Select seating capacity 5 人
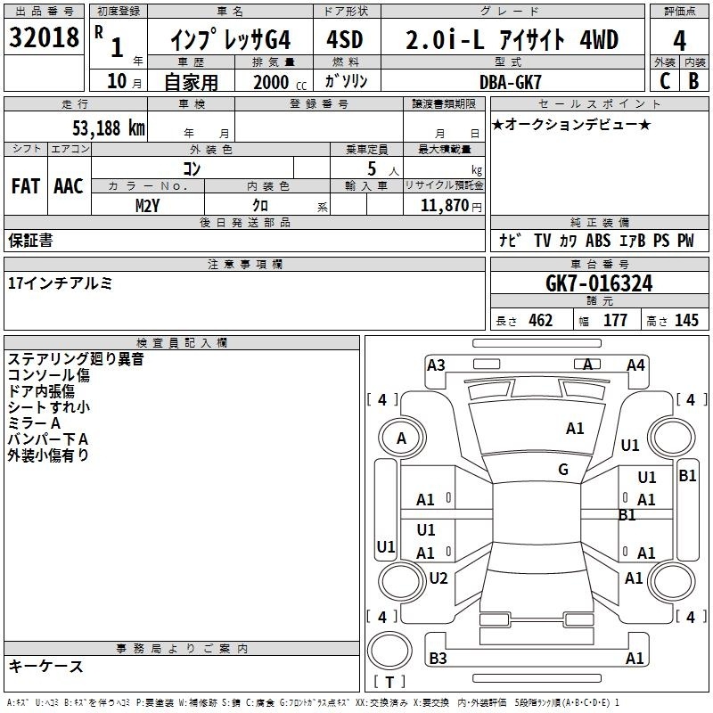 [x=382, y=169]
